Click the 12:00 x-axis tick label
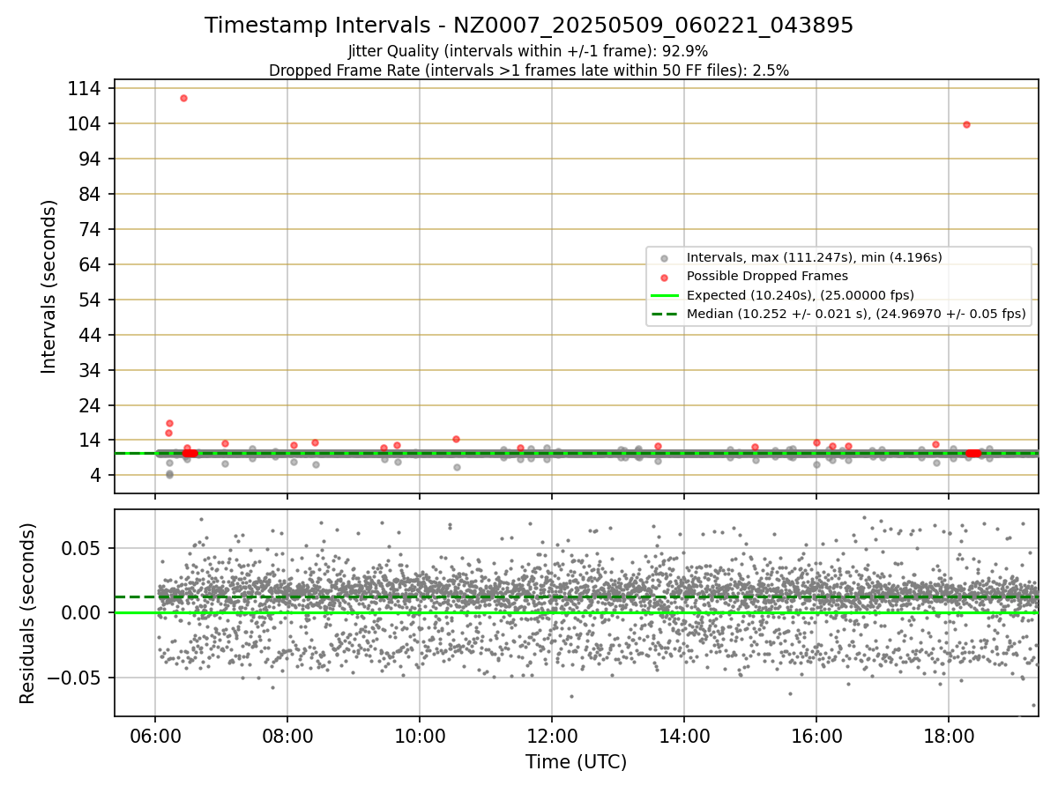 tap(552, 735)
